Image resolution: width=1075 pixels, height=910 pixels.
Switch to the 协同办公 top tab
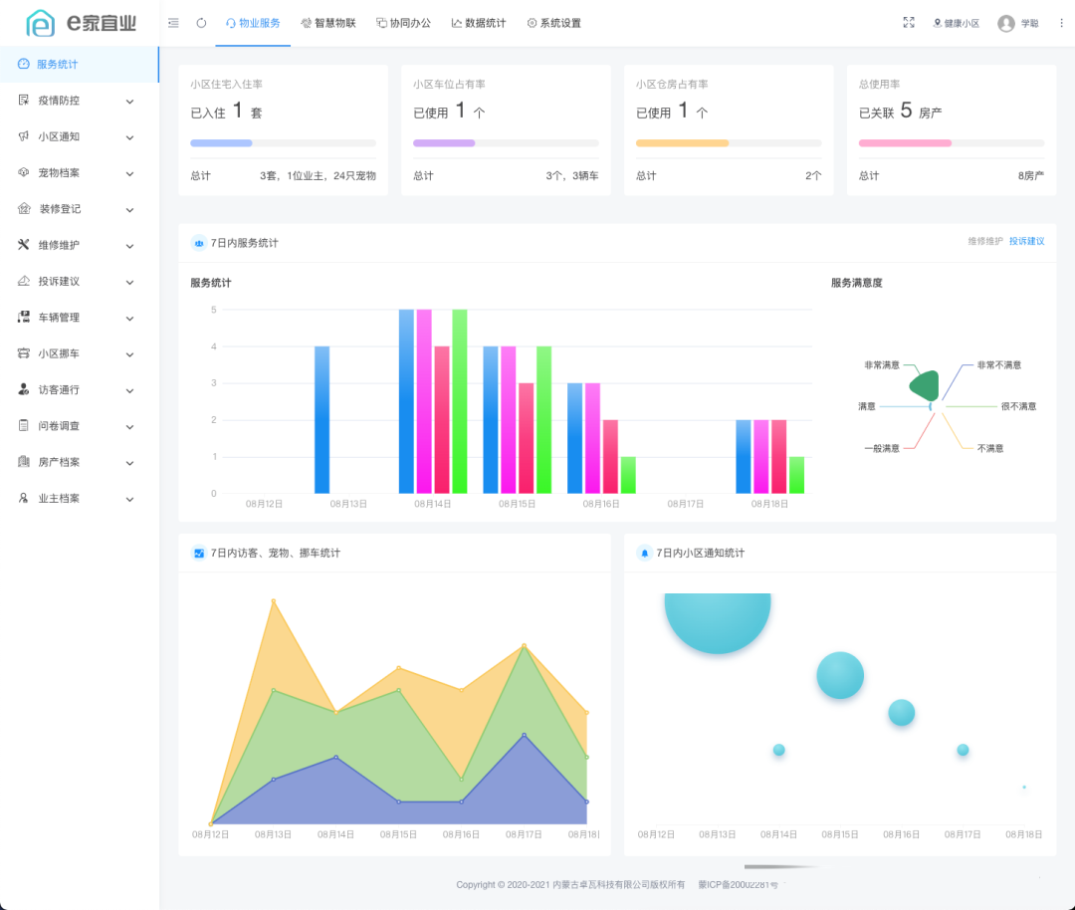point(404,23)
